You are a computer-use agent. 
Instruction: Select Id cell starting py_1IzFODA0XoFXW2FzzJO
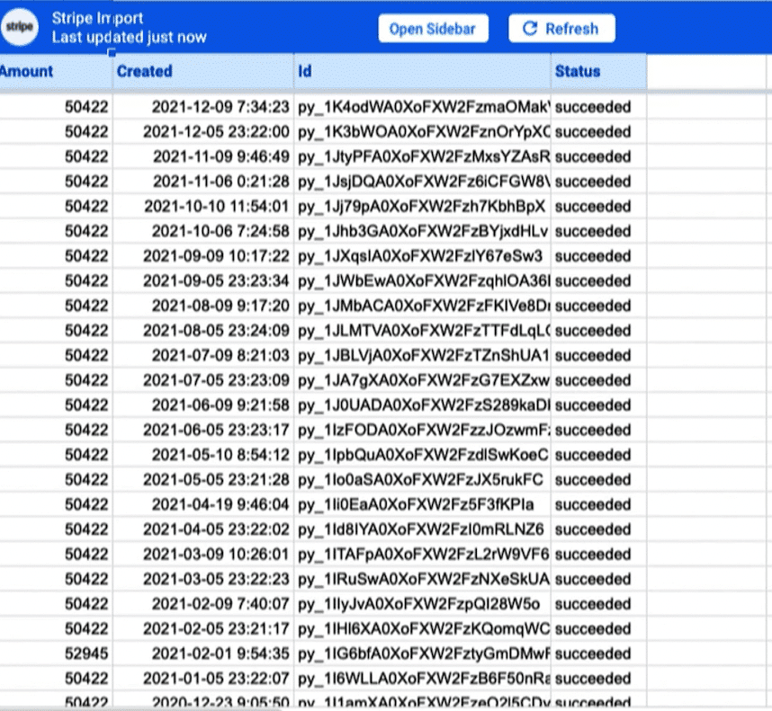click(x=422, y=430)
